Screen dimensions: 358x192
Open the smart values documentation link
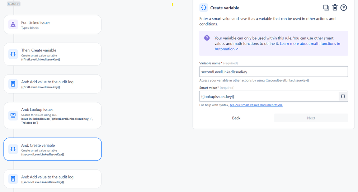256,105
